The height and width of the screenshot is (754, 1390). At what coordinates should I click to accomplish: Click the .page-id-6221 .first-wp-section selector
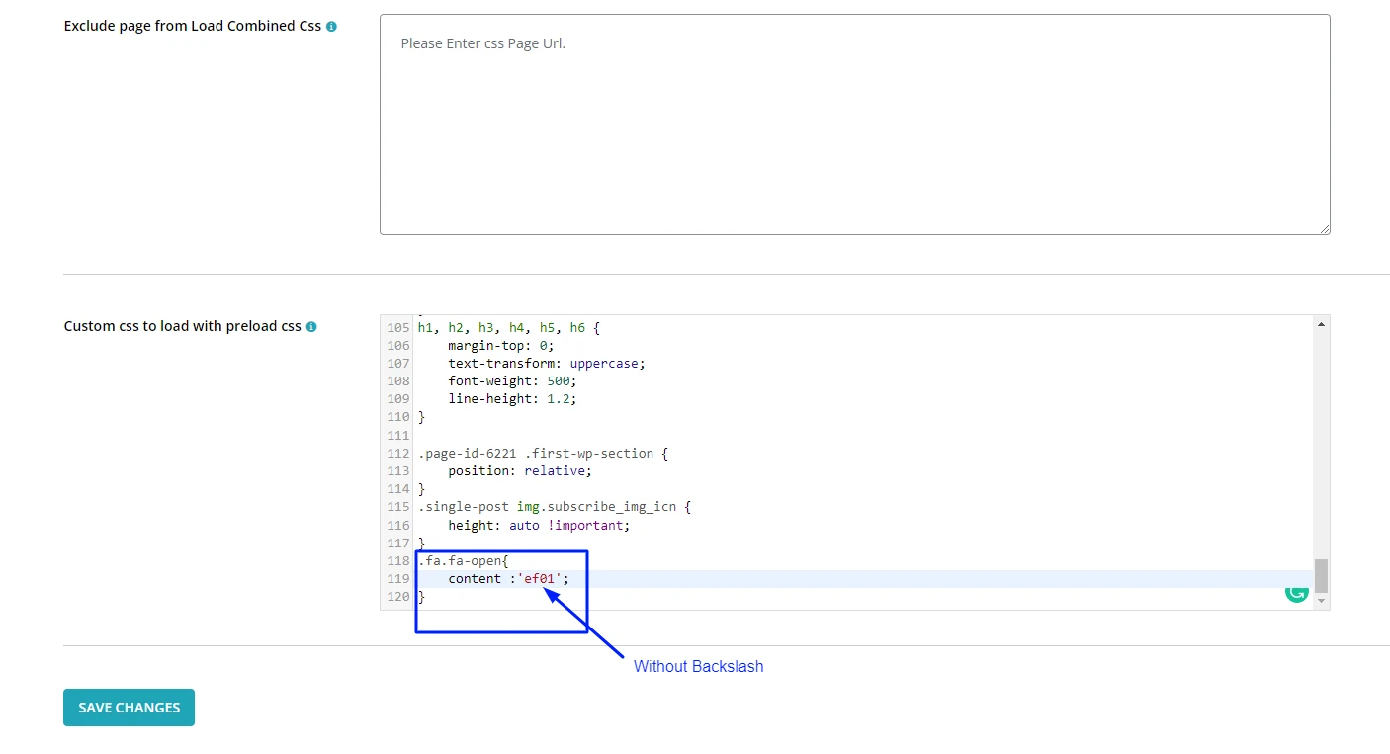tap(543, 454)
